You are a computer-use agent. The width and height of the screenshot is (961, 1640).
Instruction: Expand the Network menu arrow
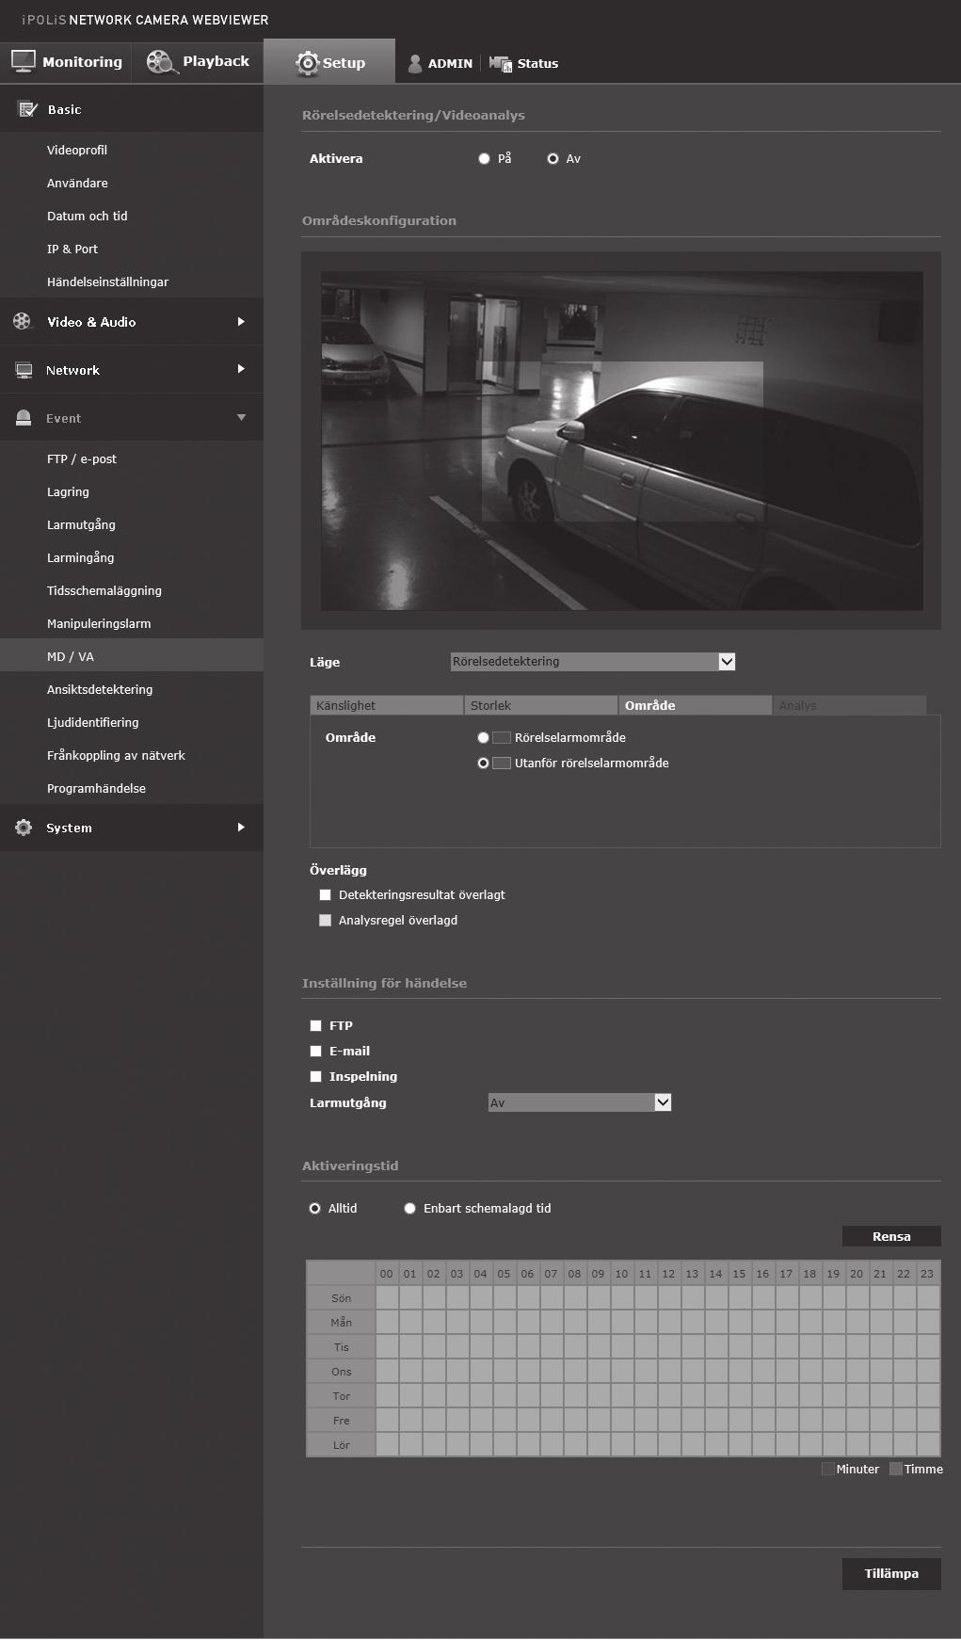[x=241, y=369]
